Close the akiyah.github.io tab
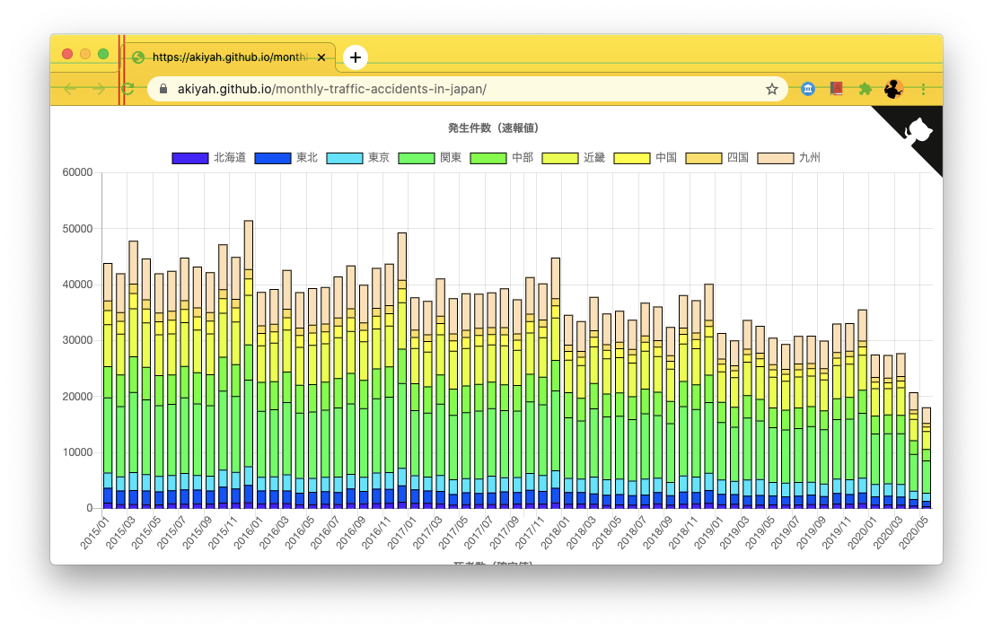This screenshot has width=993, height=631. 321,57
